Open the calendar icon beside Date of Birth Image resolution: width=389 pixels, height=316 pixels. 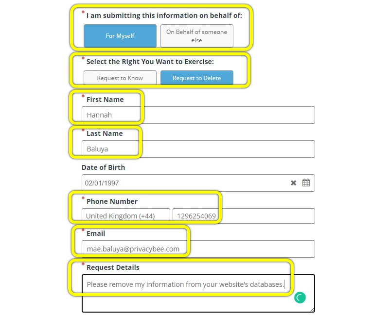[306, 183]
